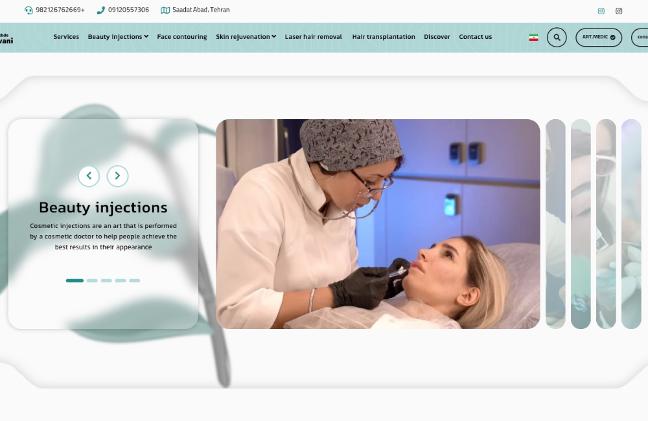Advance to next slide with right arrow
This screenshot has width=648, height=421.
117,176
